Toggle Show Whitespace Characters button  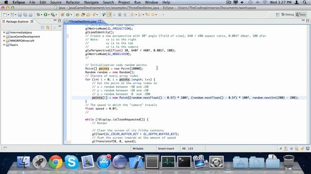[x=125, y=14]
